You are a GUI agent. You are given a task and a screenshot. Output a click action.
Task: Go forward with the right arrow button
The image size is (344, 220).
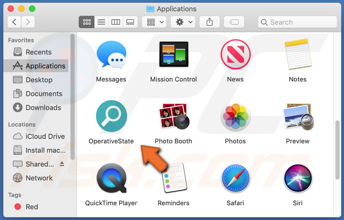[x=28, y=22]
